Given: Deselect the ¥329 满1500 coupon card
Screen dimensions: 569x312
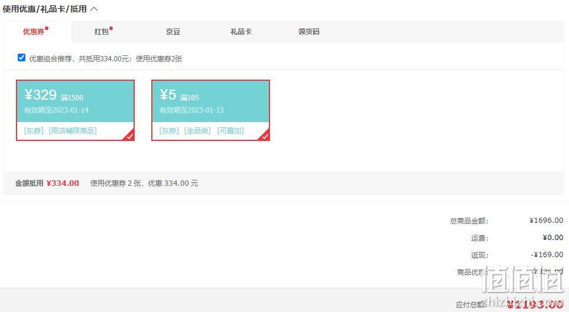Looking at the screenshot, I should (76, 110).
